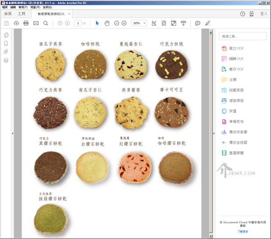Screen dimensions: 271x239
Task: Open the zoom level 105% dropdown
Action: tap(139, 23)
